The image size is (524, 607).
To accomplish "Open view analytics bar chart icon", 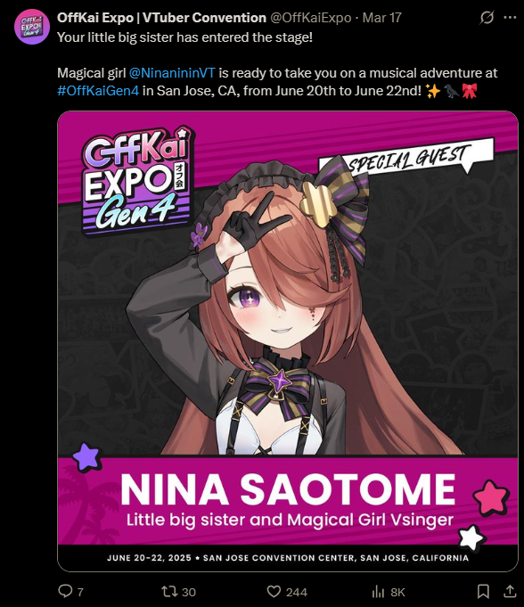I will (378, 591).
